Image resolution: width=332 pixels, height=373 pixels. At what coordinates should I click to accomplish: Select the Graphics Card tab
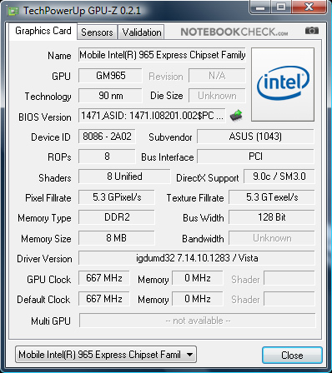coord(43,31)
